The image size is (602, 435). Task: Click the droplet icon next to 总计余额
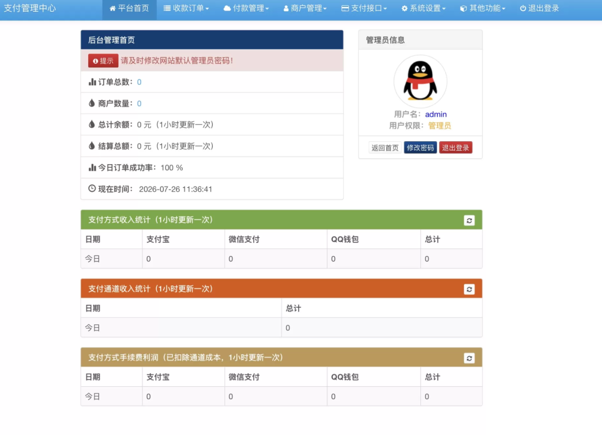click(92, 124)
